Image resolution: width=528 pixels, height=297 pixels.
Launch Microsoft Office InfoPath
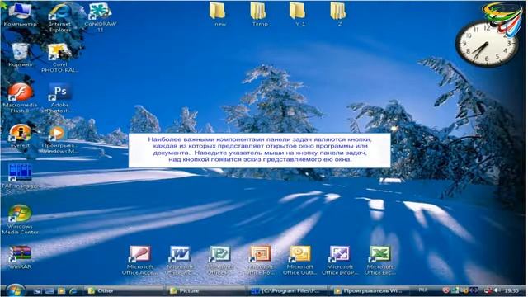pyautogui.click(x=340, y=261)
